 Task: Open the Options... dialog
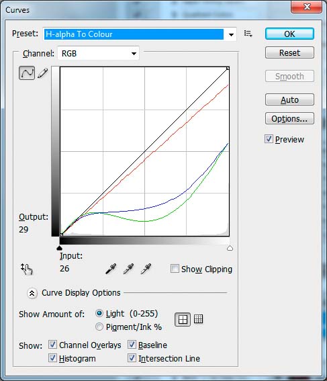point(289,118)
